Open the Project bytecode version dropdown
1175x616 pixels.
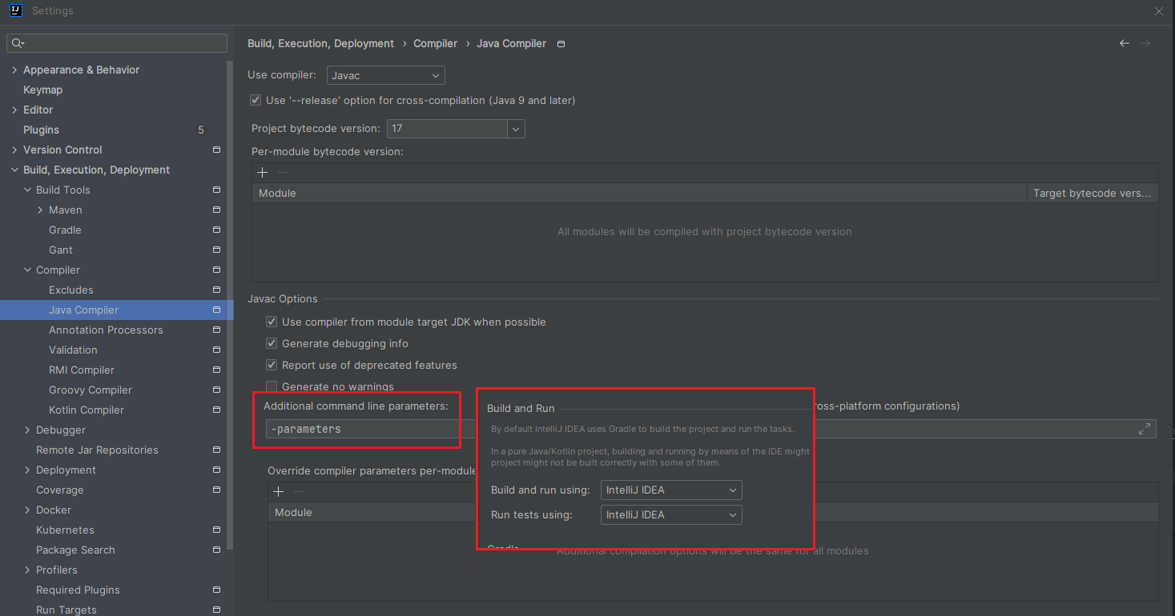tap(516, 128)
